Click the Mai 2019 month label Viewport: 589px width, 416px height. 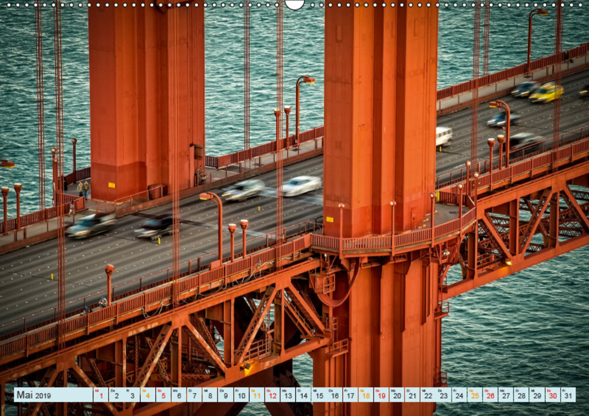coord(34,395)
